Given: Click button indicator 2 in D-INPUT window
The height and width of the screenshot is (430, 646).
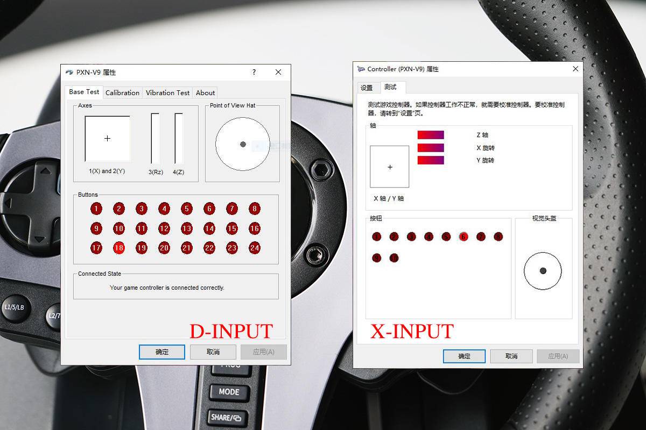Looking at the screenshot, I should (119, 209).
